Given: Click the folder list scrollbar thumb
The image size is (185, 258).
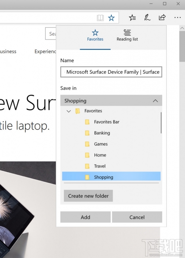Looking at the screenshot, I should click(x=161, y=122).
